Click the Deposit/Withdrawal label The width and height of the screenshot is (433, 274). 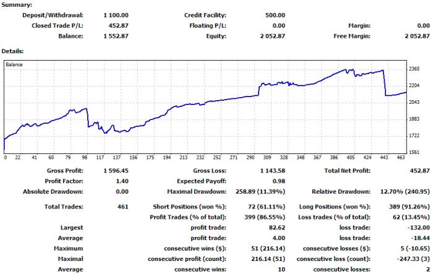pos(53,15)
